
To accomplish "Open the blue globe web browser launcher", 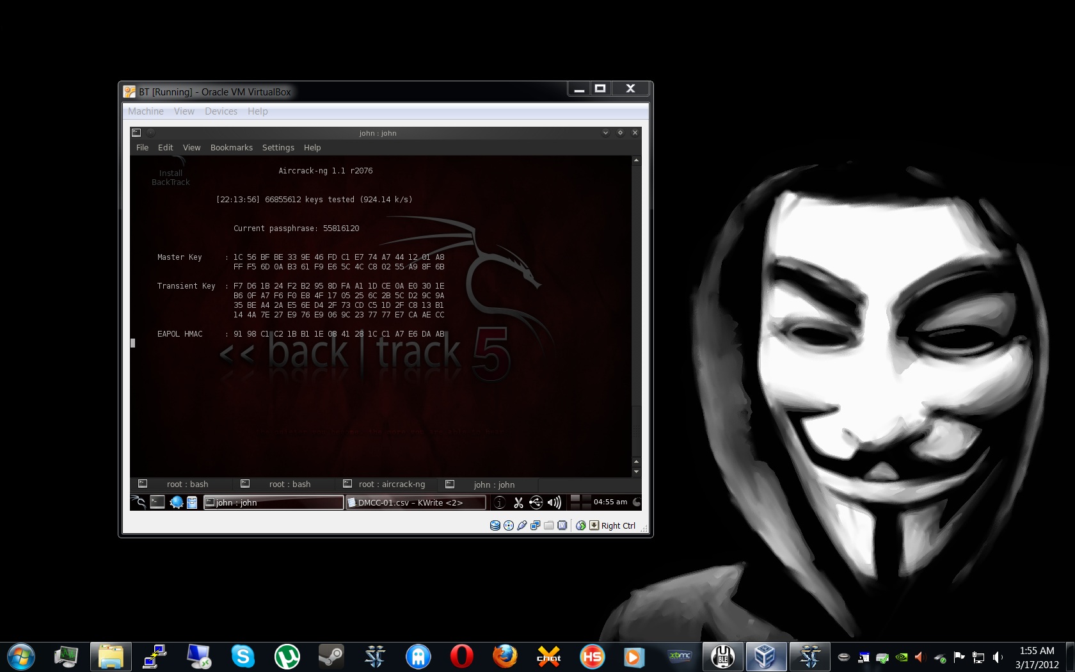I will coord(177,502).
